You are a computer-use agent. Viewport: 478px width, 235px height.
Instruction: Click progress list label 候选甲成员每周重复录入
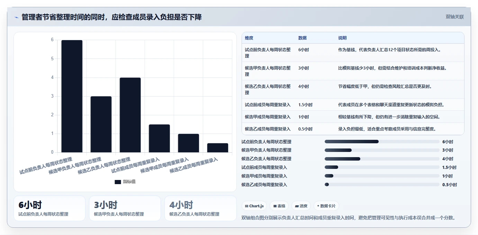click(264, 176)
